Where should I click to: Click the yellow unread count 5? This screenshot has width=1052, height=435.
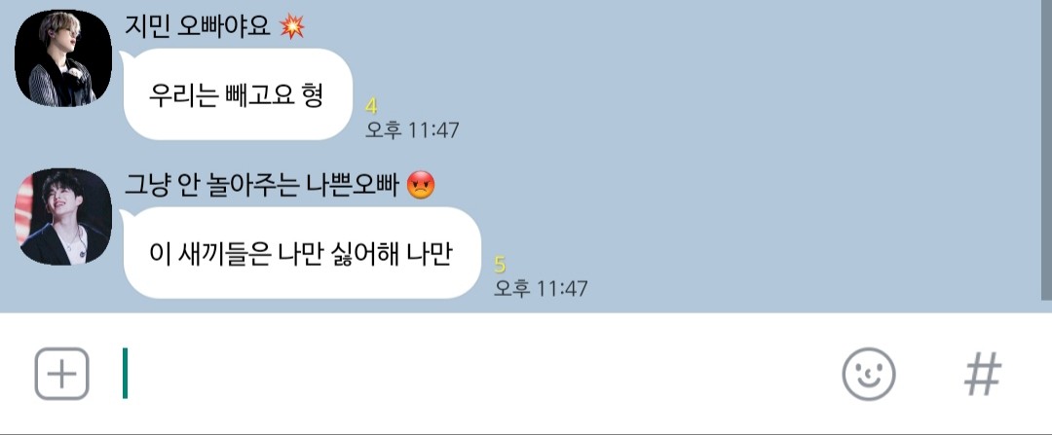[x=500, y=265]
